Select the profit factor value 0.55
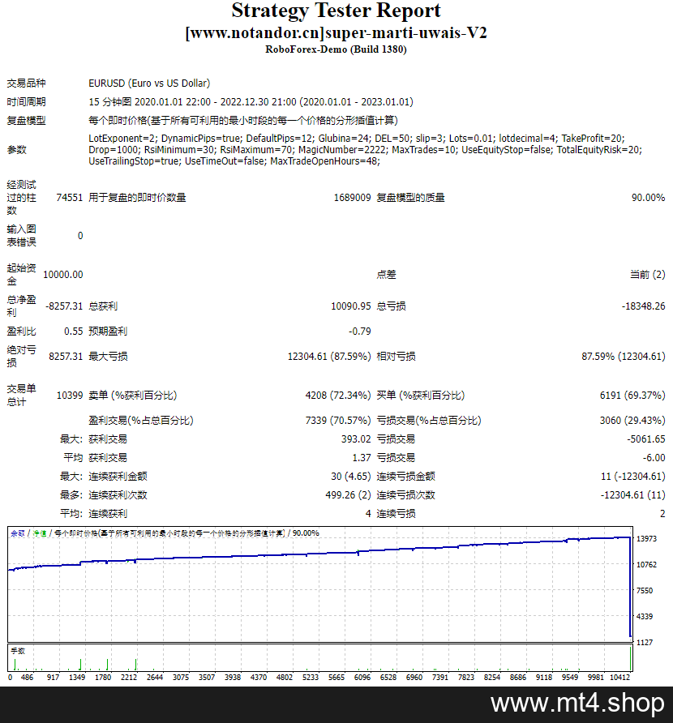The height and width of the screenshot is (723, 673). 73,332
